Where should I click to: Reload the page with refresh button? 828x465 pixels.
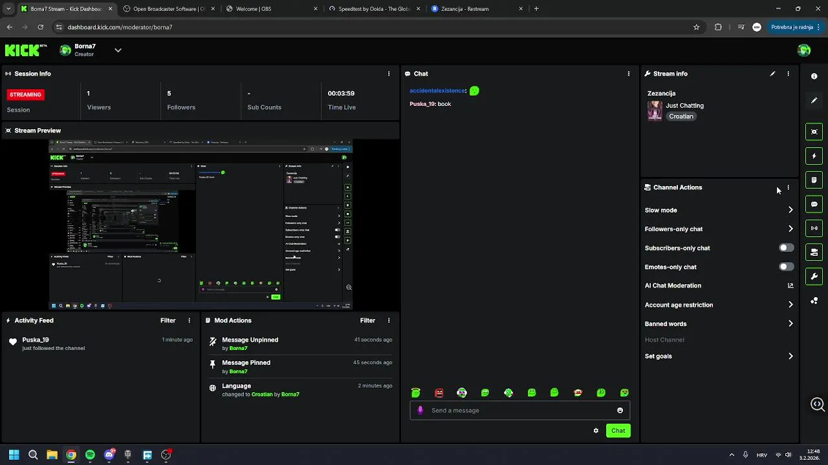point(40,27)
